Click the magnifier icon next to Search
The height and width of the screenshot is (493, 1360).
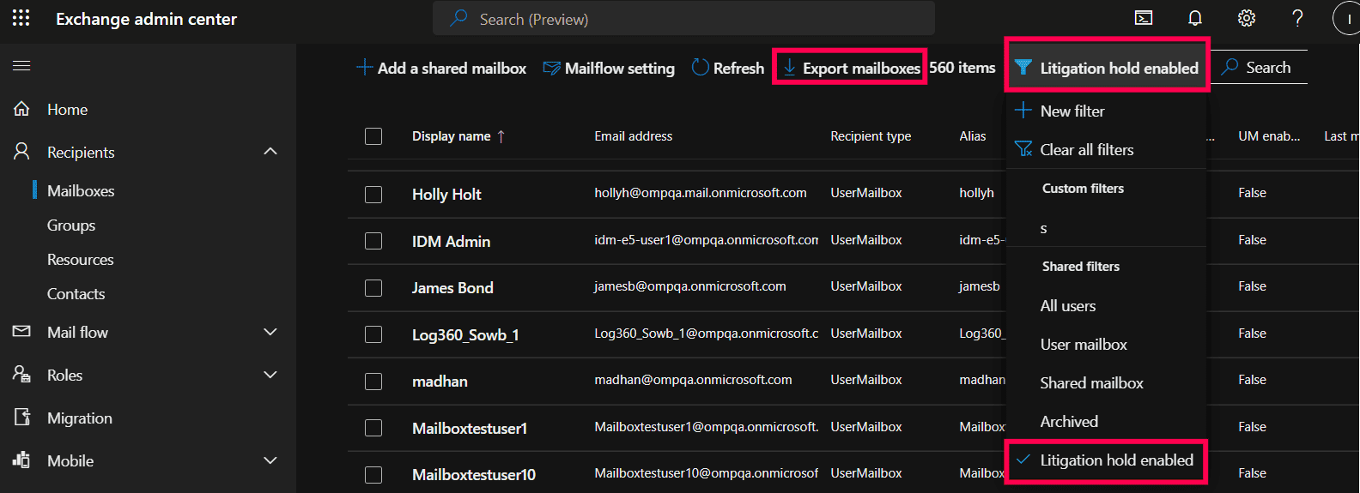click(1229, 66)
